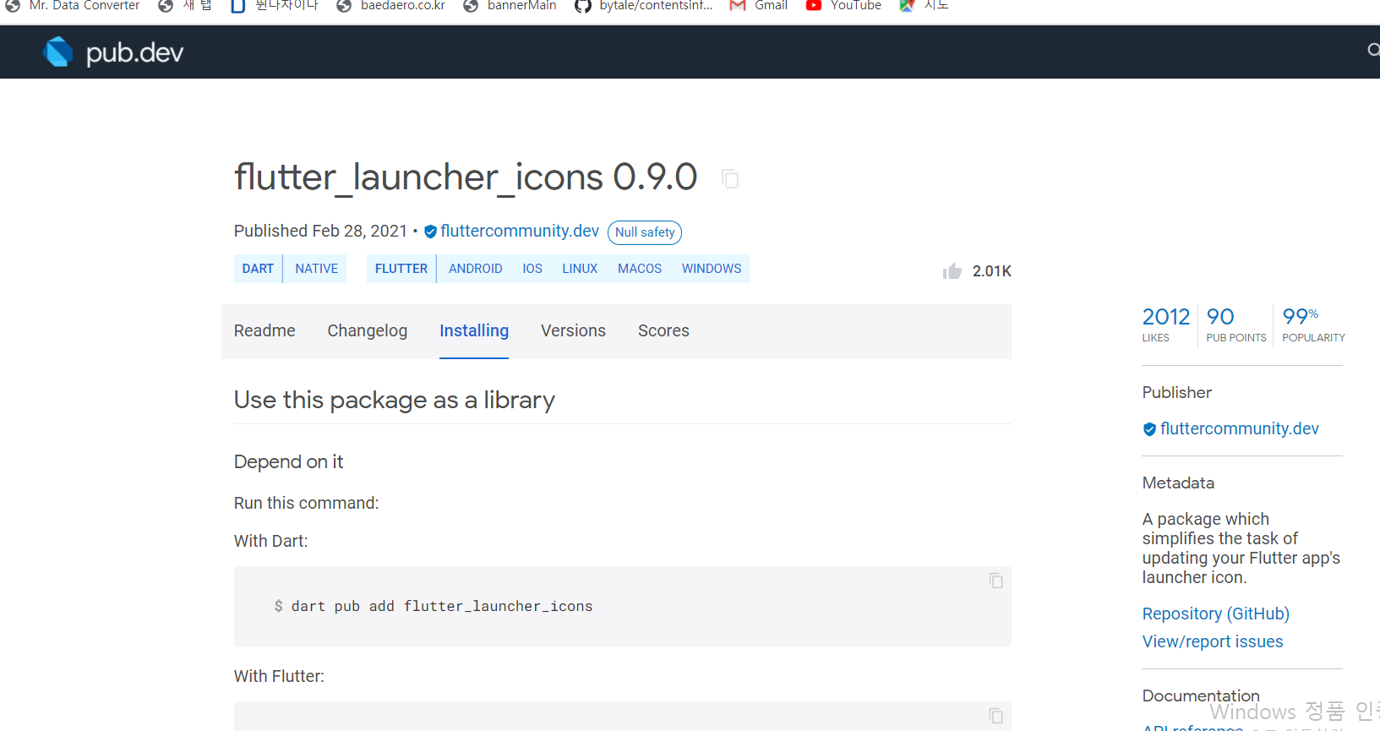This screenshot has width=1380, height=731.
Task: Click the FLUTTER tag
Action: pos(401,269)
